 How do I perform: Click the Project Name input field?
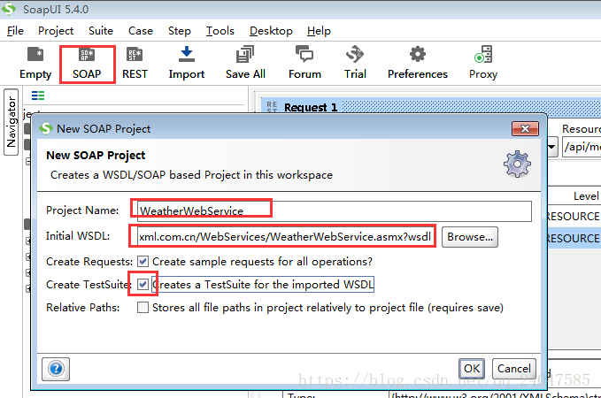(335, 211)
